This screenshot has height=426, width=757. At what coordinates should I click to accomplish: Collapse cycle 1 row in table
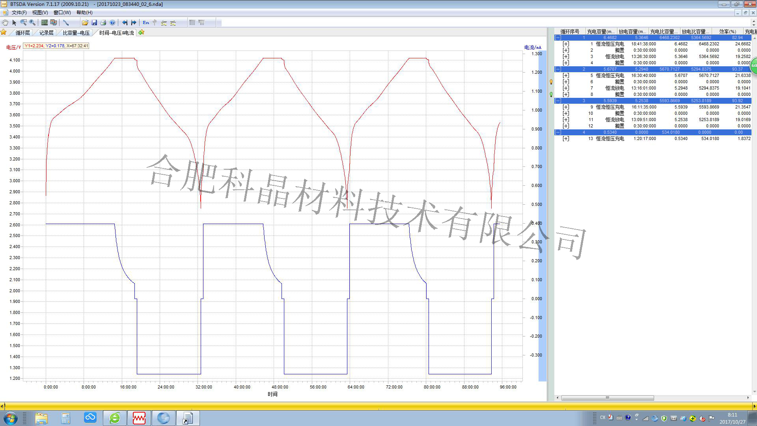(558, 38)
